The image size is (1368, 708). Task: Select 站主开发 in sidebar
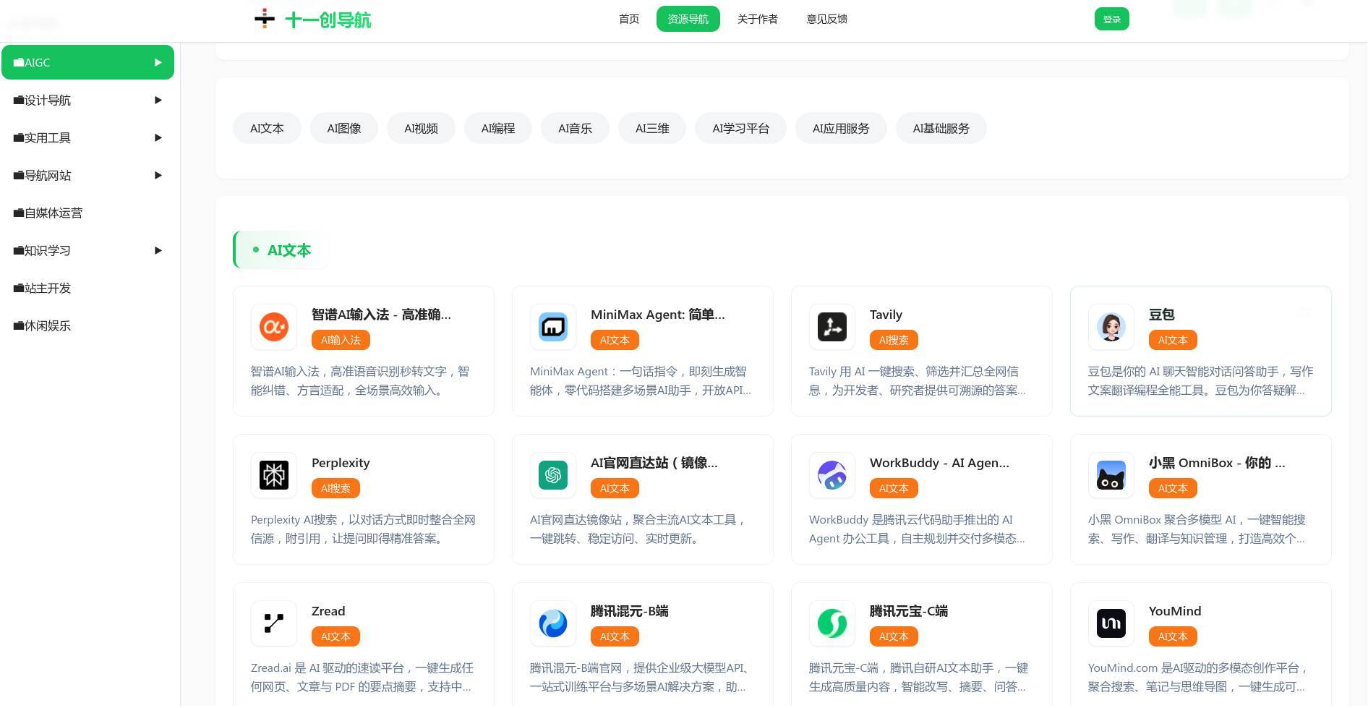click(x=87, y=288)
